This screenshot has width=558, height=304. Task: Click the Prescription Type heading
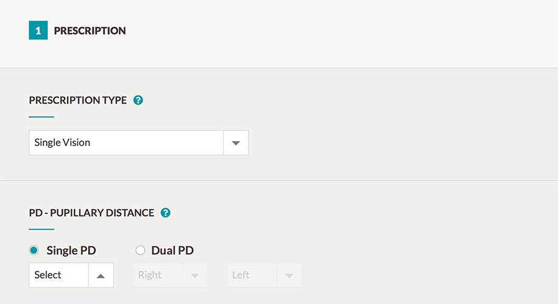click(x=77, y=100)
